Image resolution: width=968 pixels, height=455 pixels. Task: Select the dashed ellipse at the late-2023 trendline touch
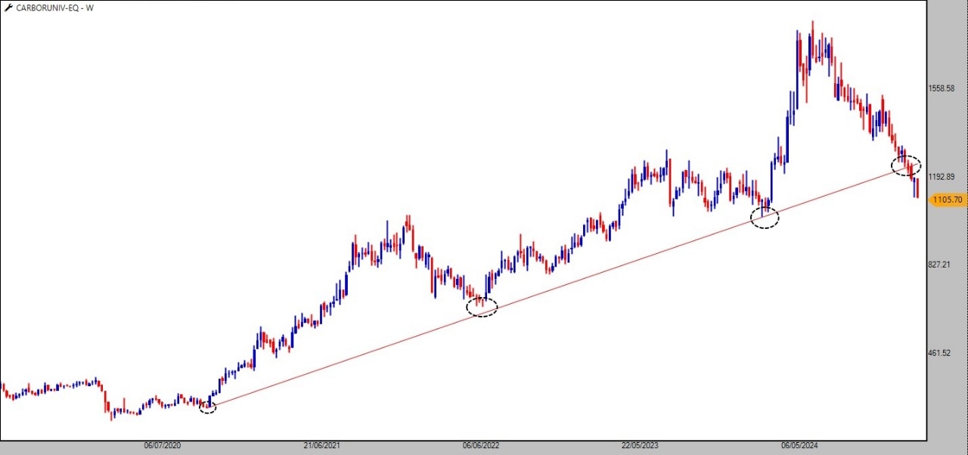(764, 218)
